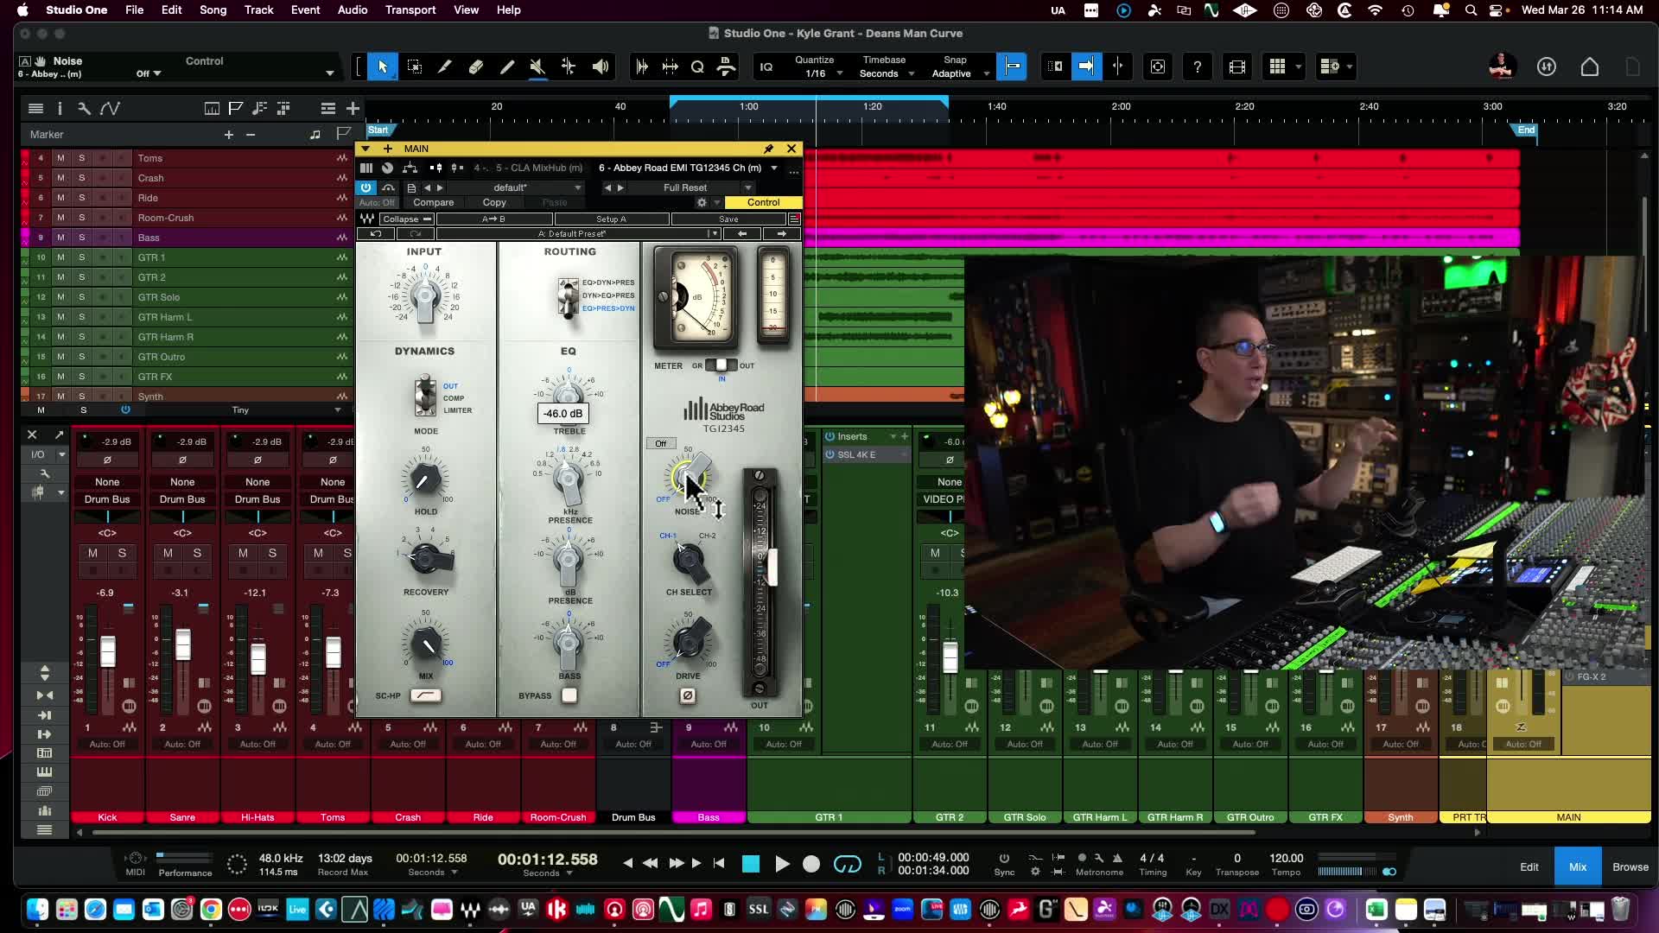
Task: Click the plugin settings gear icon
Action: [702, 202]
